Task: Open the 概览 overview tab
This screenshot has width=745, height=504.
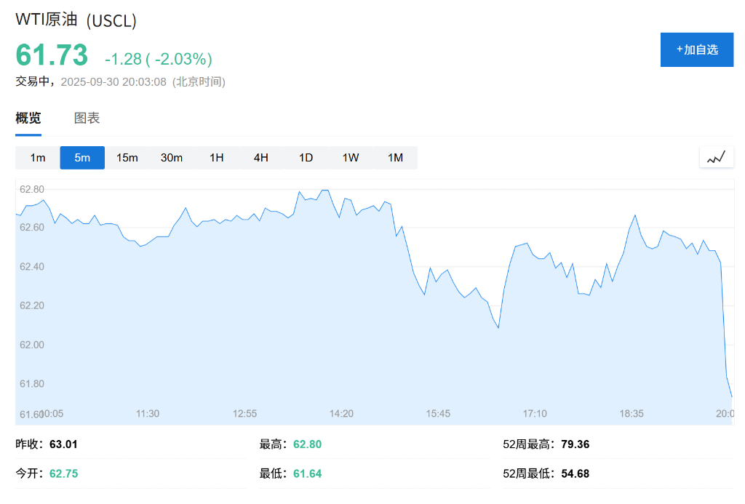Action: pyautogui.click(x=28, y=119)
